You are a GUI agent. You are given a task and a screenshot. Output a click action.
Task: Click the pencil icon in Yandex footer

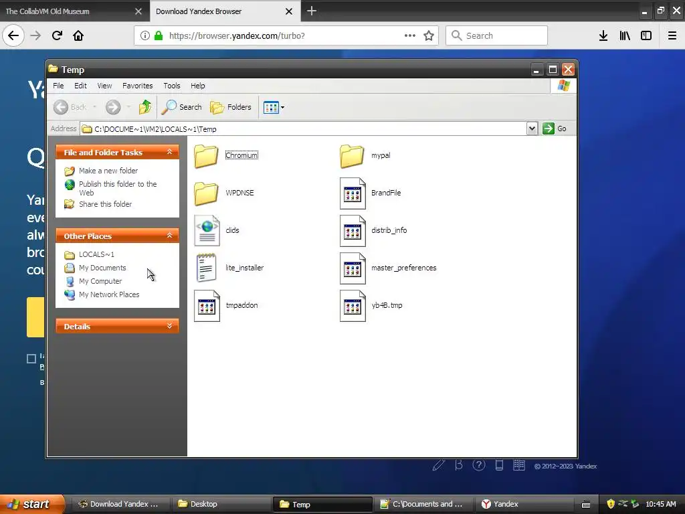[439, 466]
